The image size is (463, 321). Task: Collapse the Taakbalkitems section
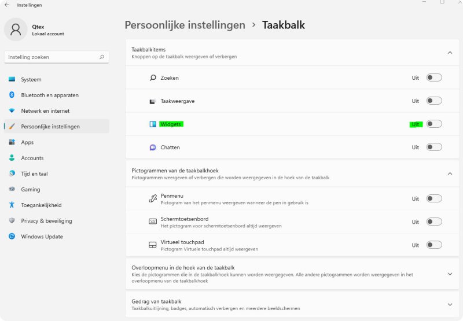(450, 53)
